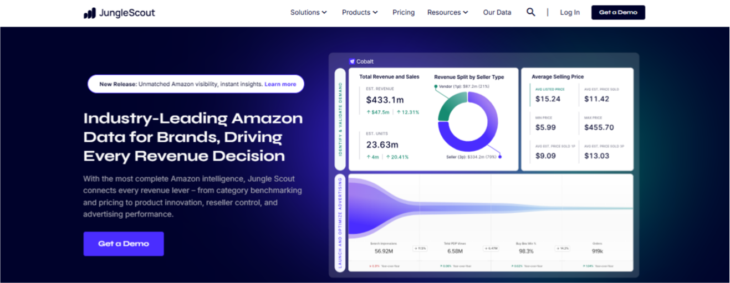This screenshot has height=283, width=730.
Task: Click the main hero headline text
Action: click(193, 137)
